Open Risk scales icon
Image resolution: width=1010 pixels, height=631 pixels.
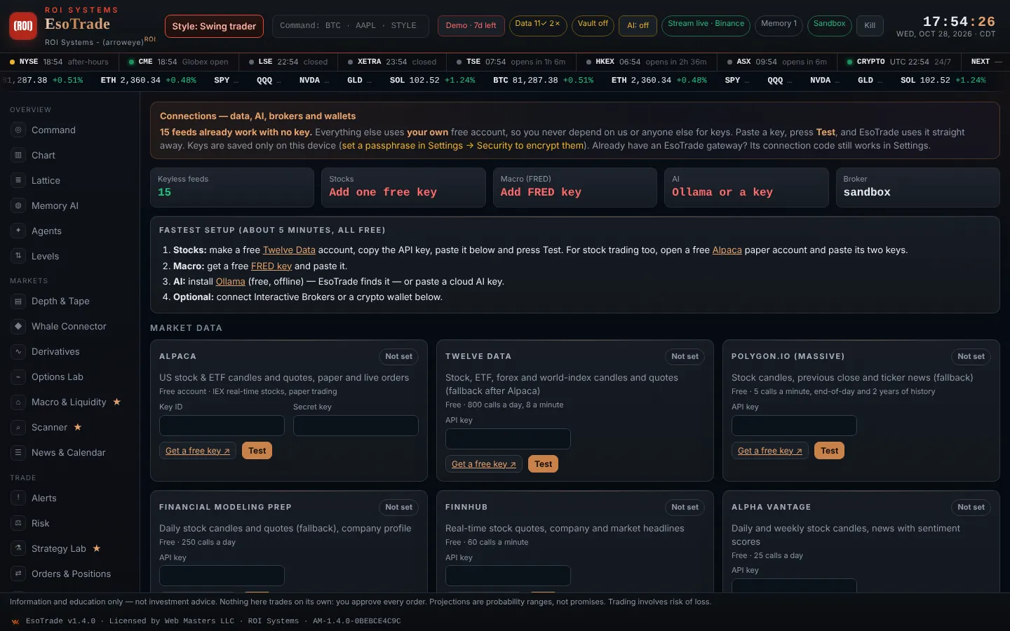pos(18,523)
